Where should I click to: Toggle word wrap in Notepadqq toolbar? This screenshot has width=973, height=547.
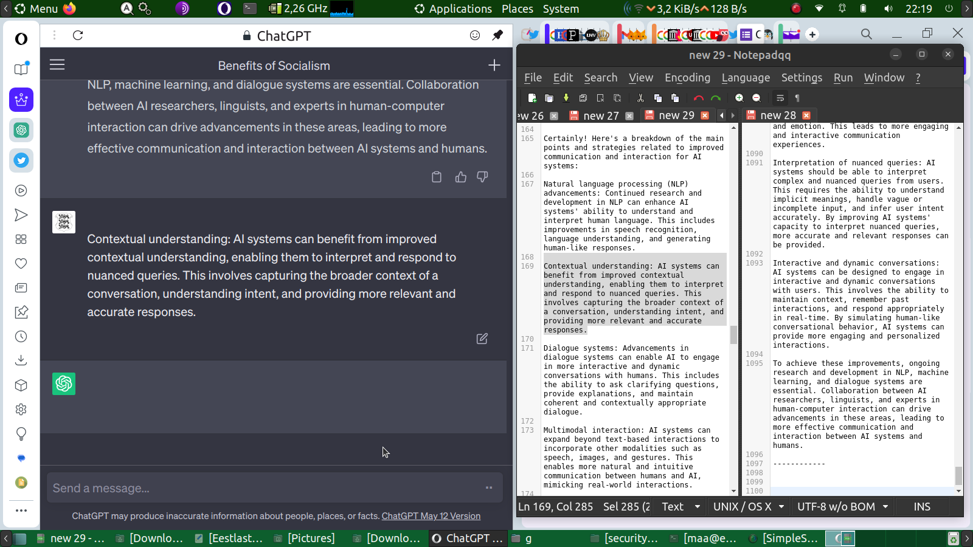pyautogui.click(x=780, y=98)
